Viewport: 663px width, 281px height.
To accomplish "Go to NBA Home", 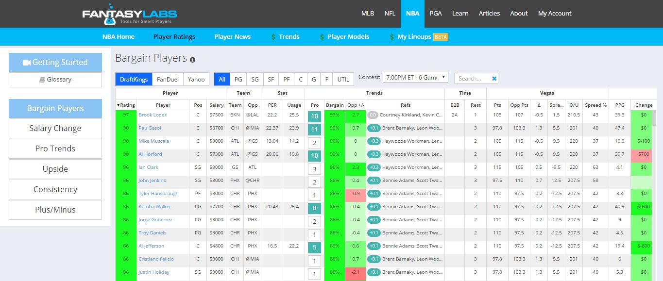I will click(119, 36).
